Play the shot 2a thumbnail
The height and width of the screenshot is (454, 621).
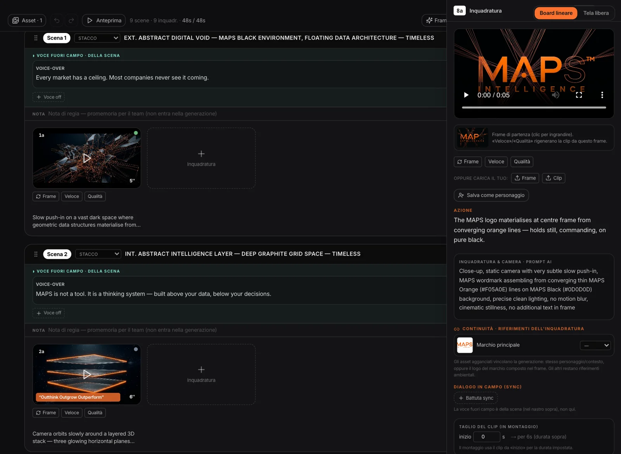pyautogui.click(x=87, y=374)
